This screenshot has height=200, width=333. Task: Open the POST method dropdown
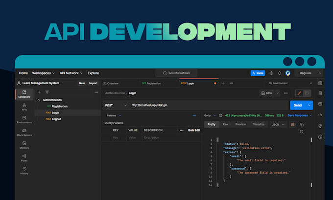click(116, 106)
